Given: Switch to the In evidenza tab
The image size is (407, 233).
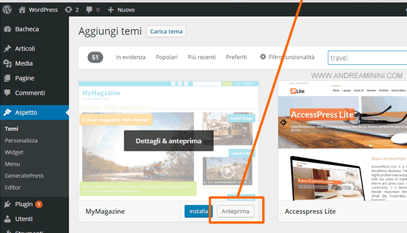Looking at the screenshot, I should click(x=131, y=57).
